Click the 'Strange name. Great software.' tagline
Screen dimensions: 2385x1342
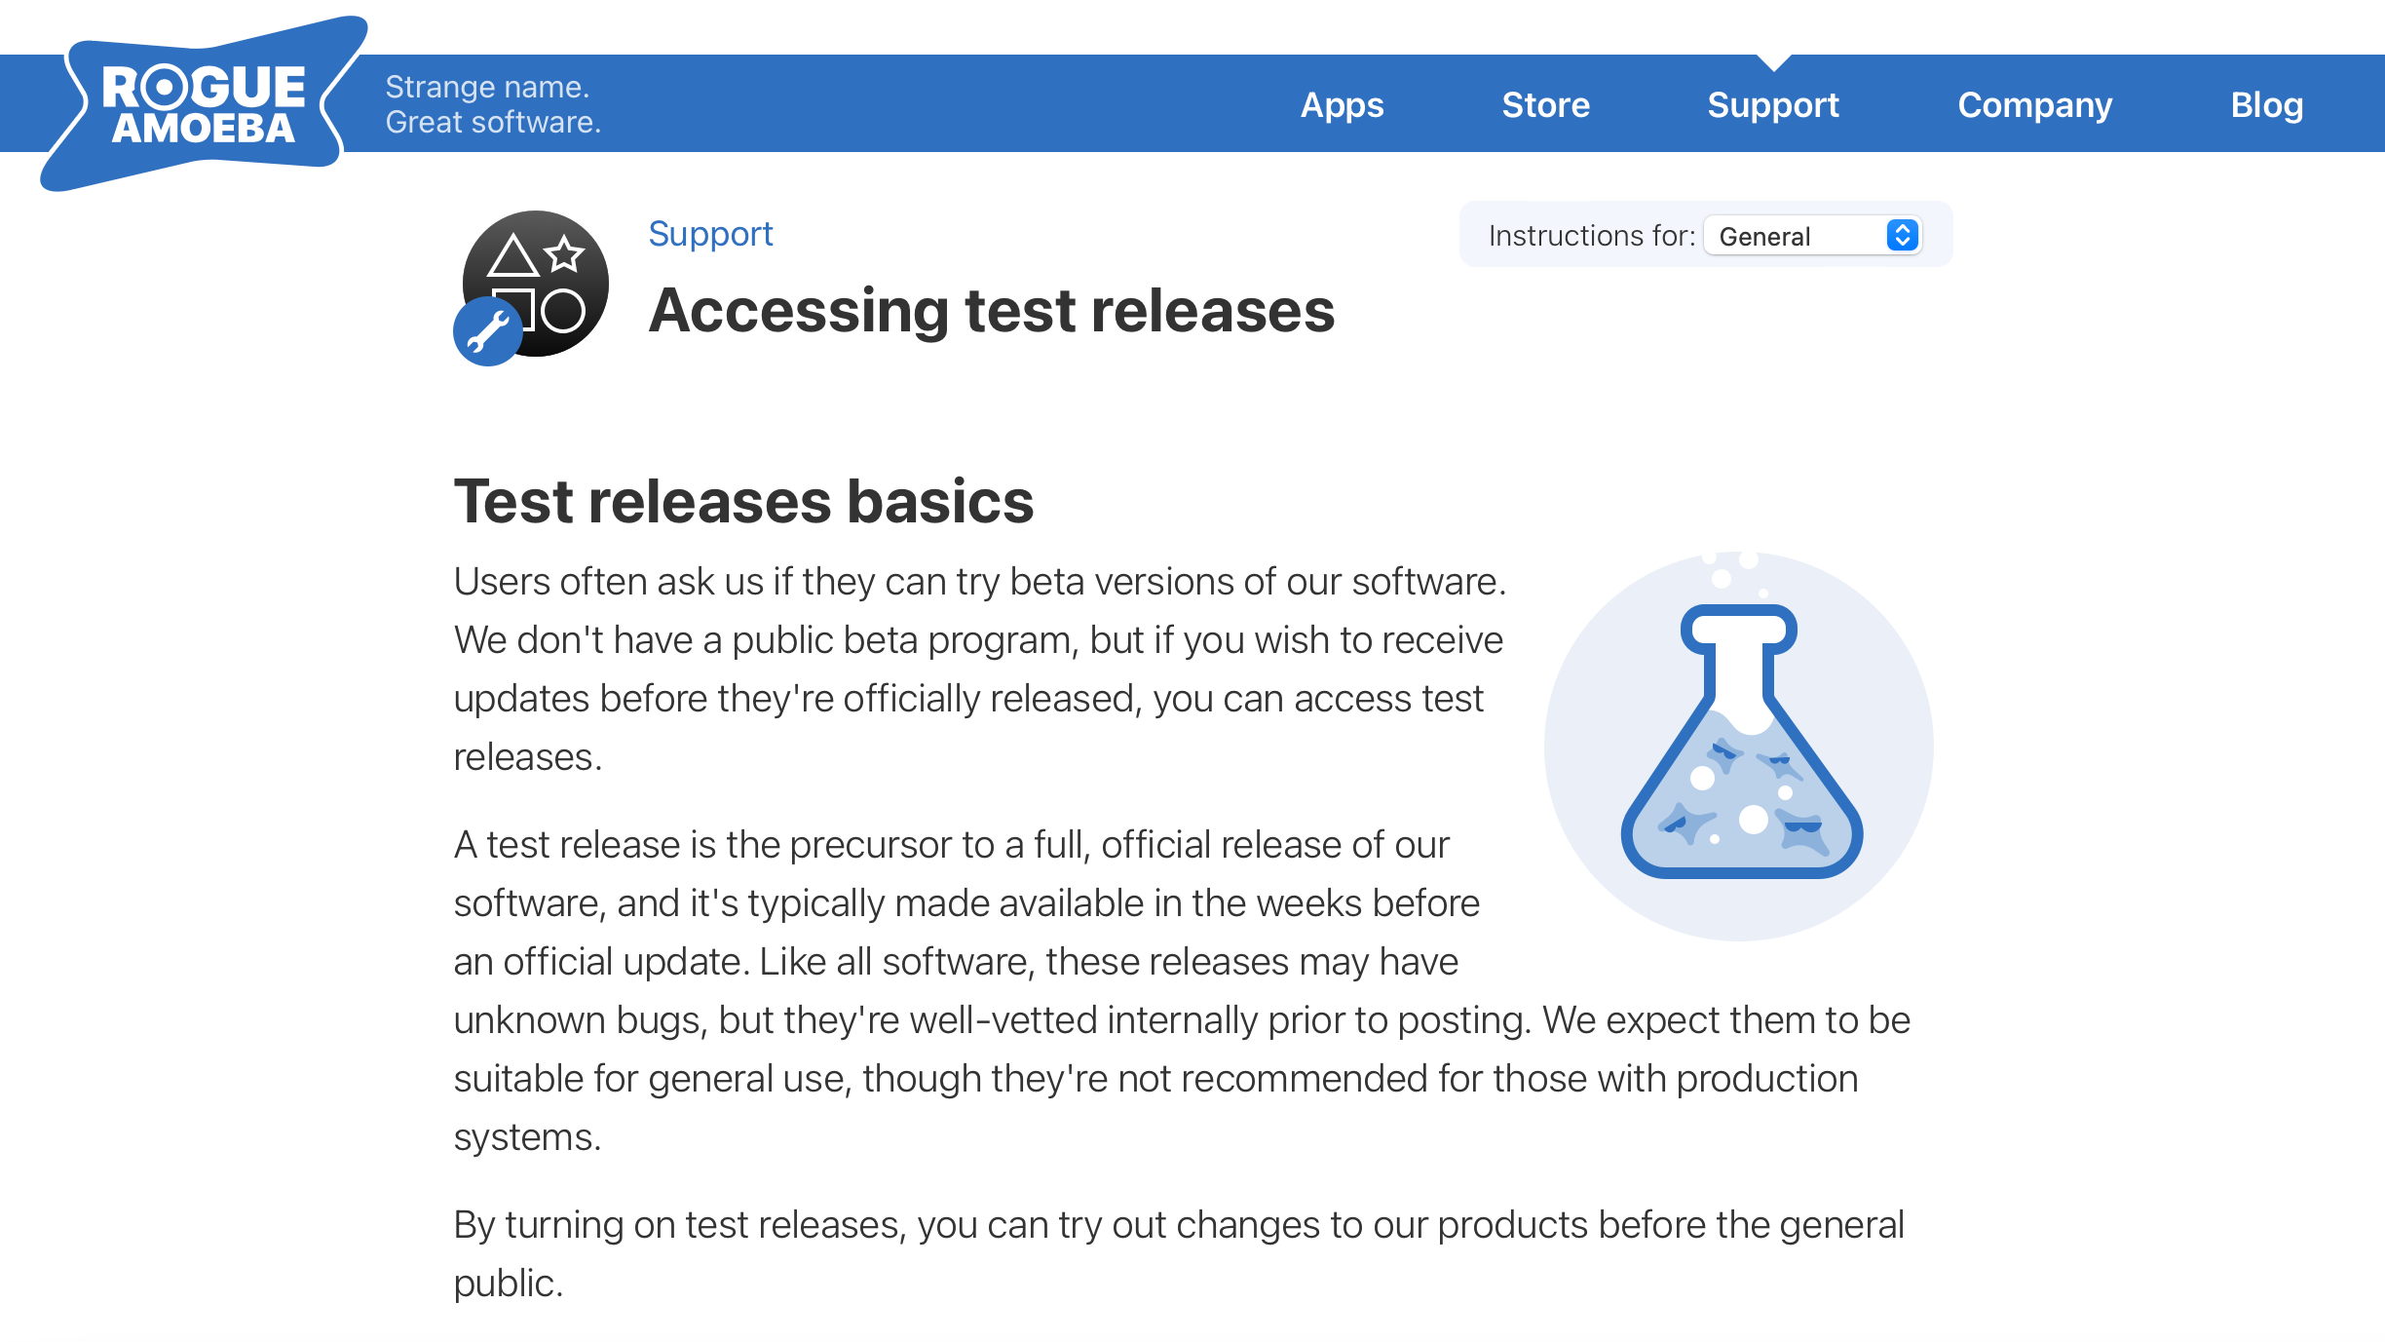493,104
